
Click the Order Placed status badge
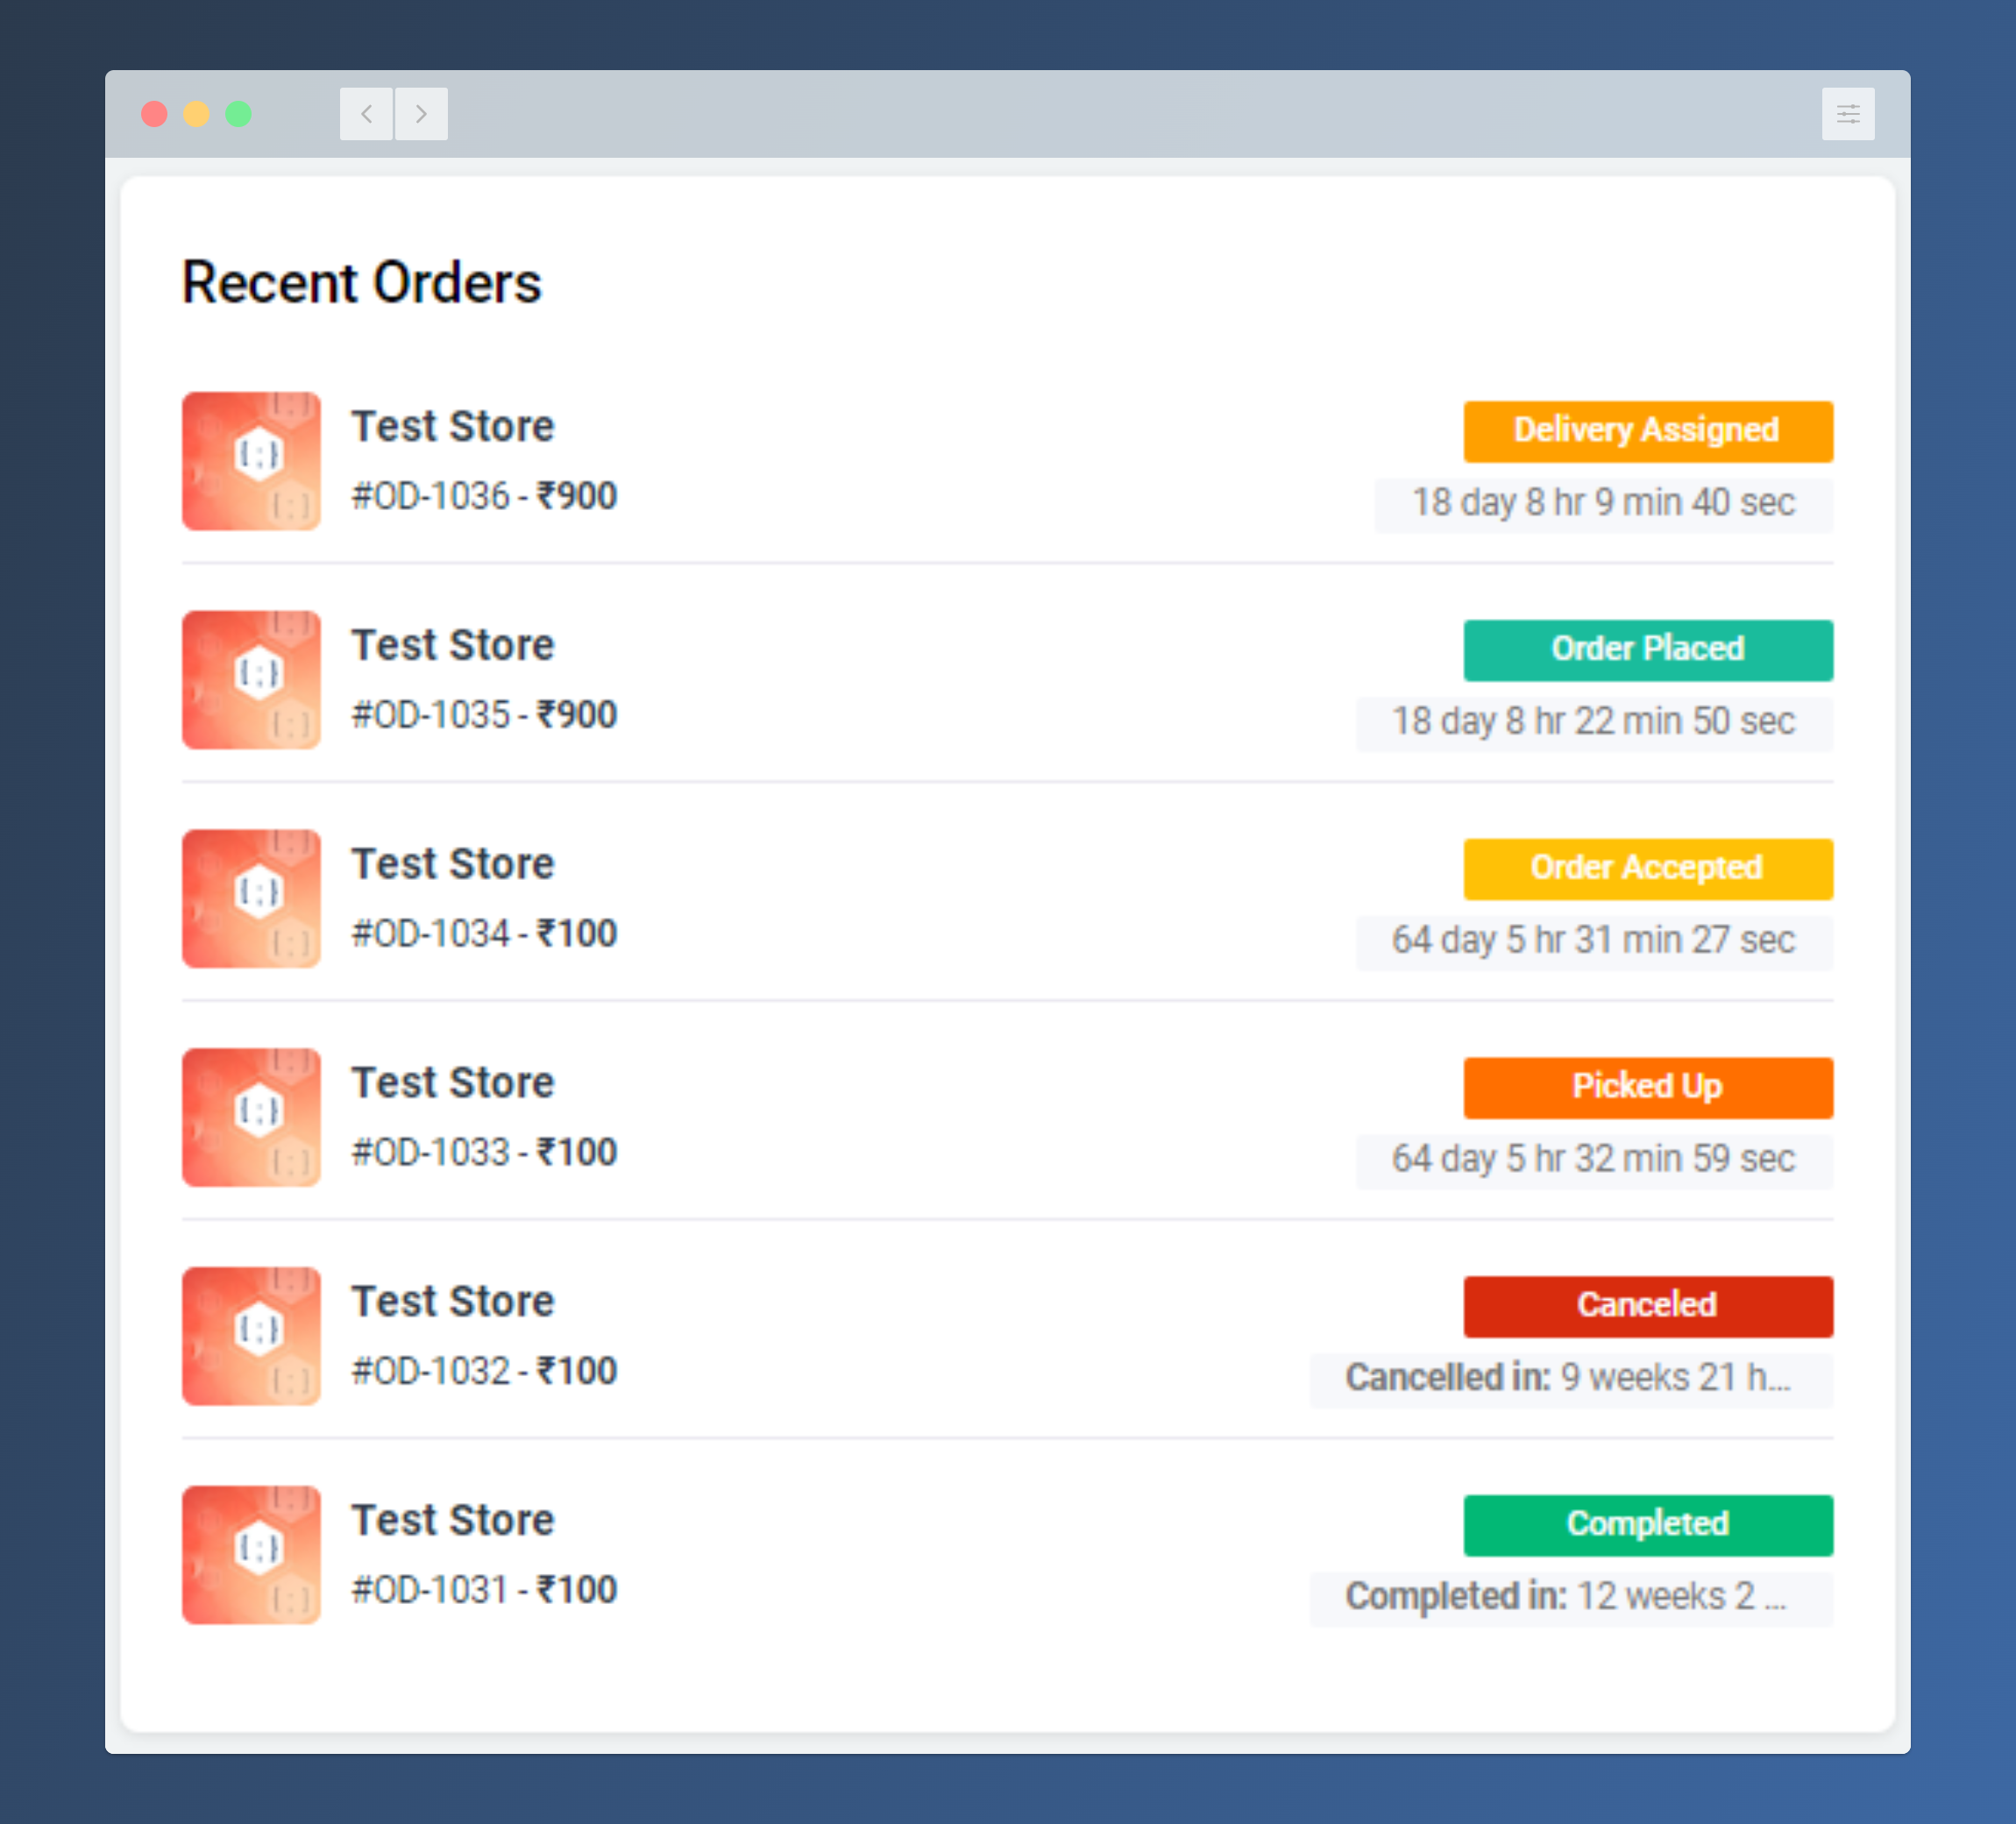tap(1648, 650)
